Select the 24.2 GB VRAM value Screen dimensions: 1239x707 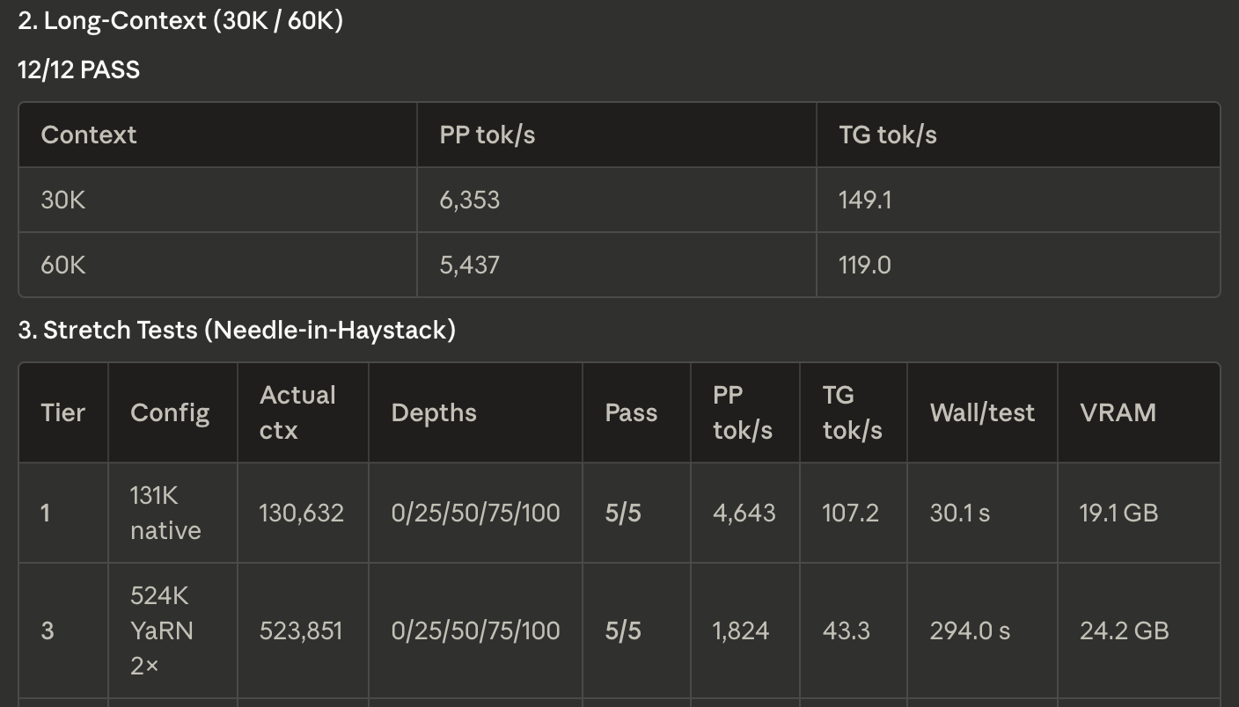[1124, 630]
